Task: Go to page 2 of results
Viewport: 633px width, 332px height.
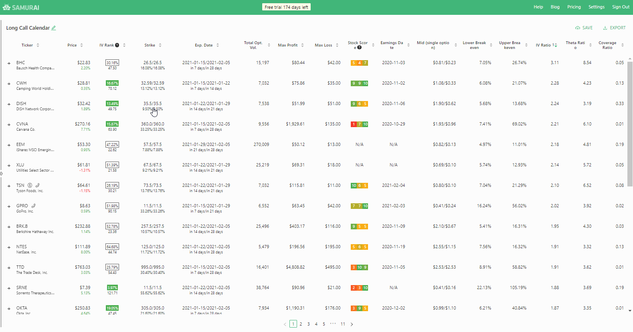Action: pos(301,324)
